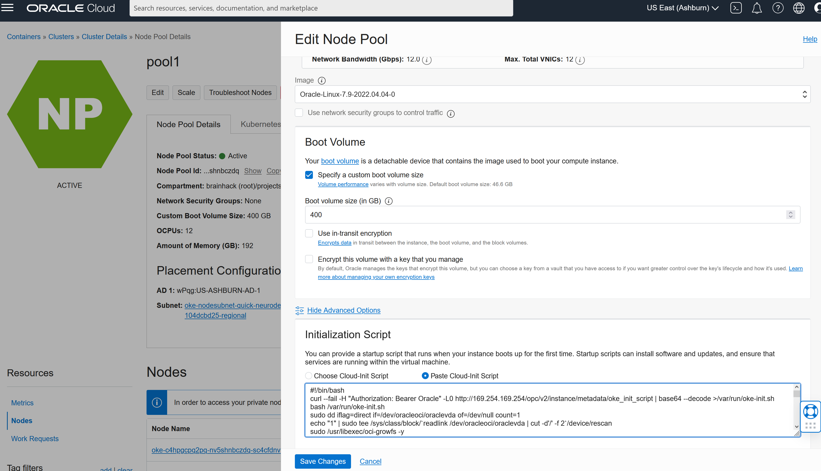The image size is (821, 471).
Task: Go to Containers breadcrumb
Action: 24,37
